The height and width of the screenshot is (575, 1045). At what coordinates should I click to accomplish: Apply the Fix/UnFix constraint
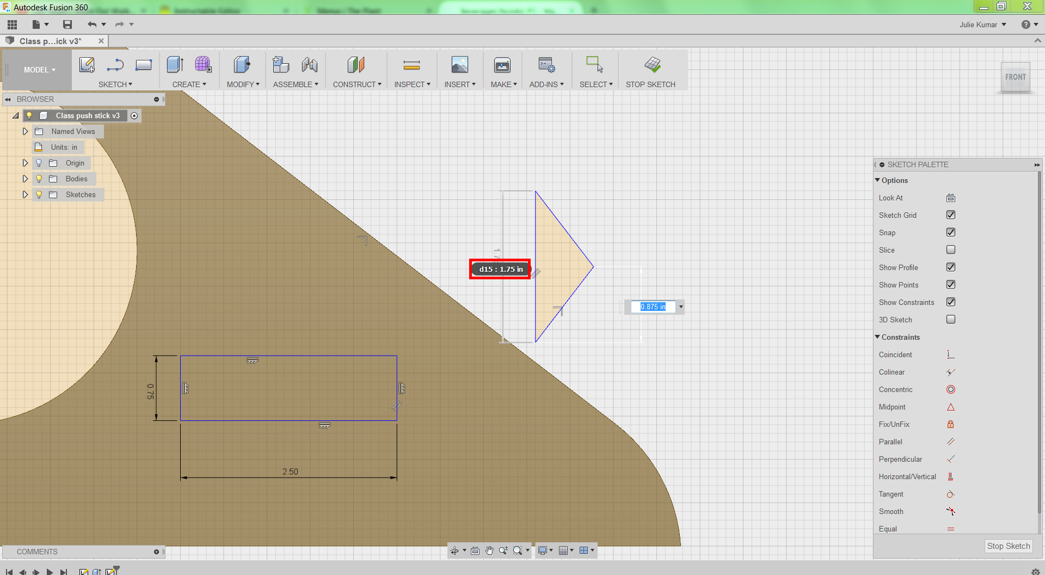pyautogui.click(x=951, y=424)
